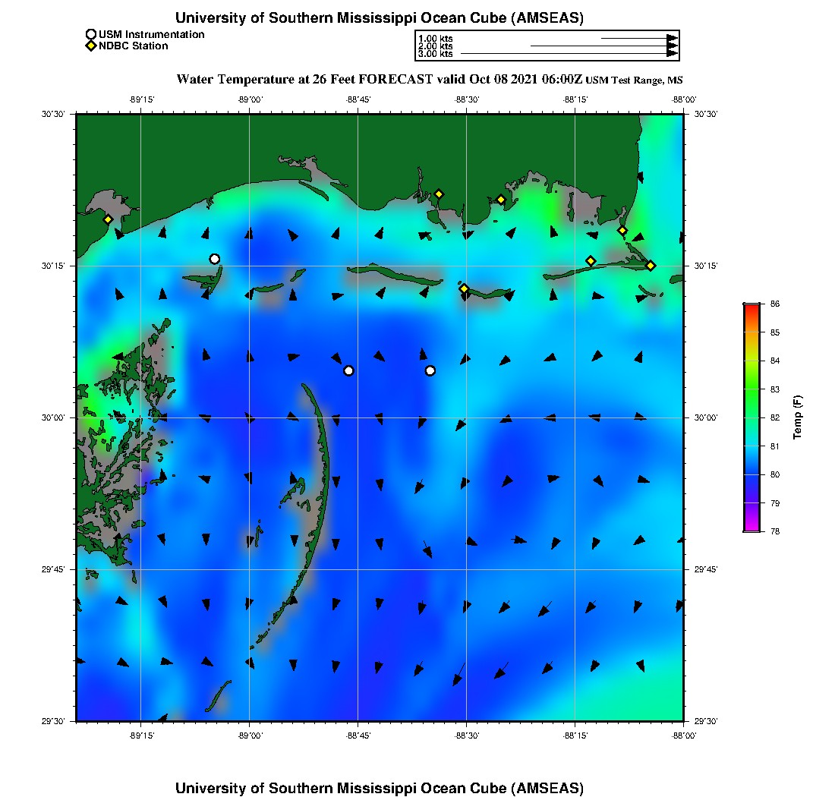This screenshot has height=797, width=835.
Task: Click the NDBC Station diamond in the legend
Action: 91,46
